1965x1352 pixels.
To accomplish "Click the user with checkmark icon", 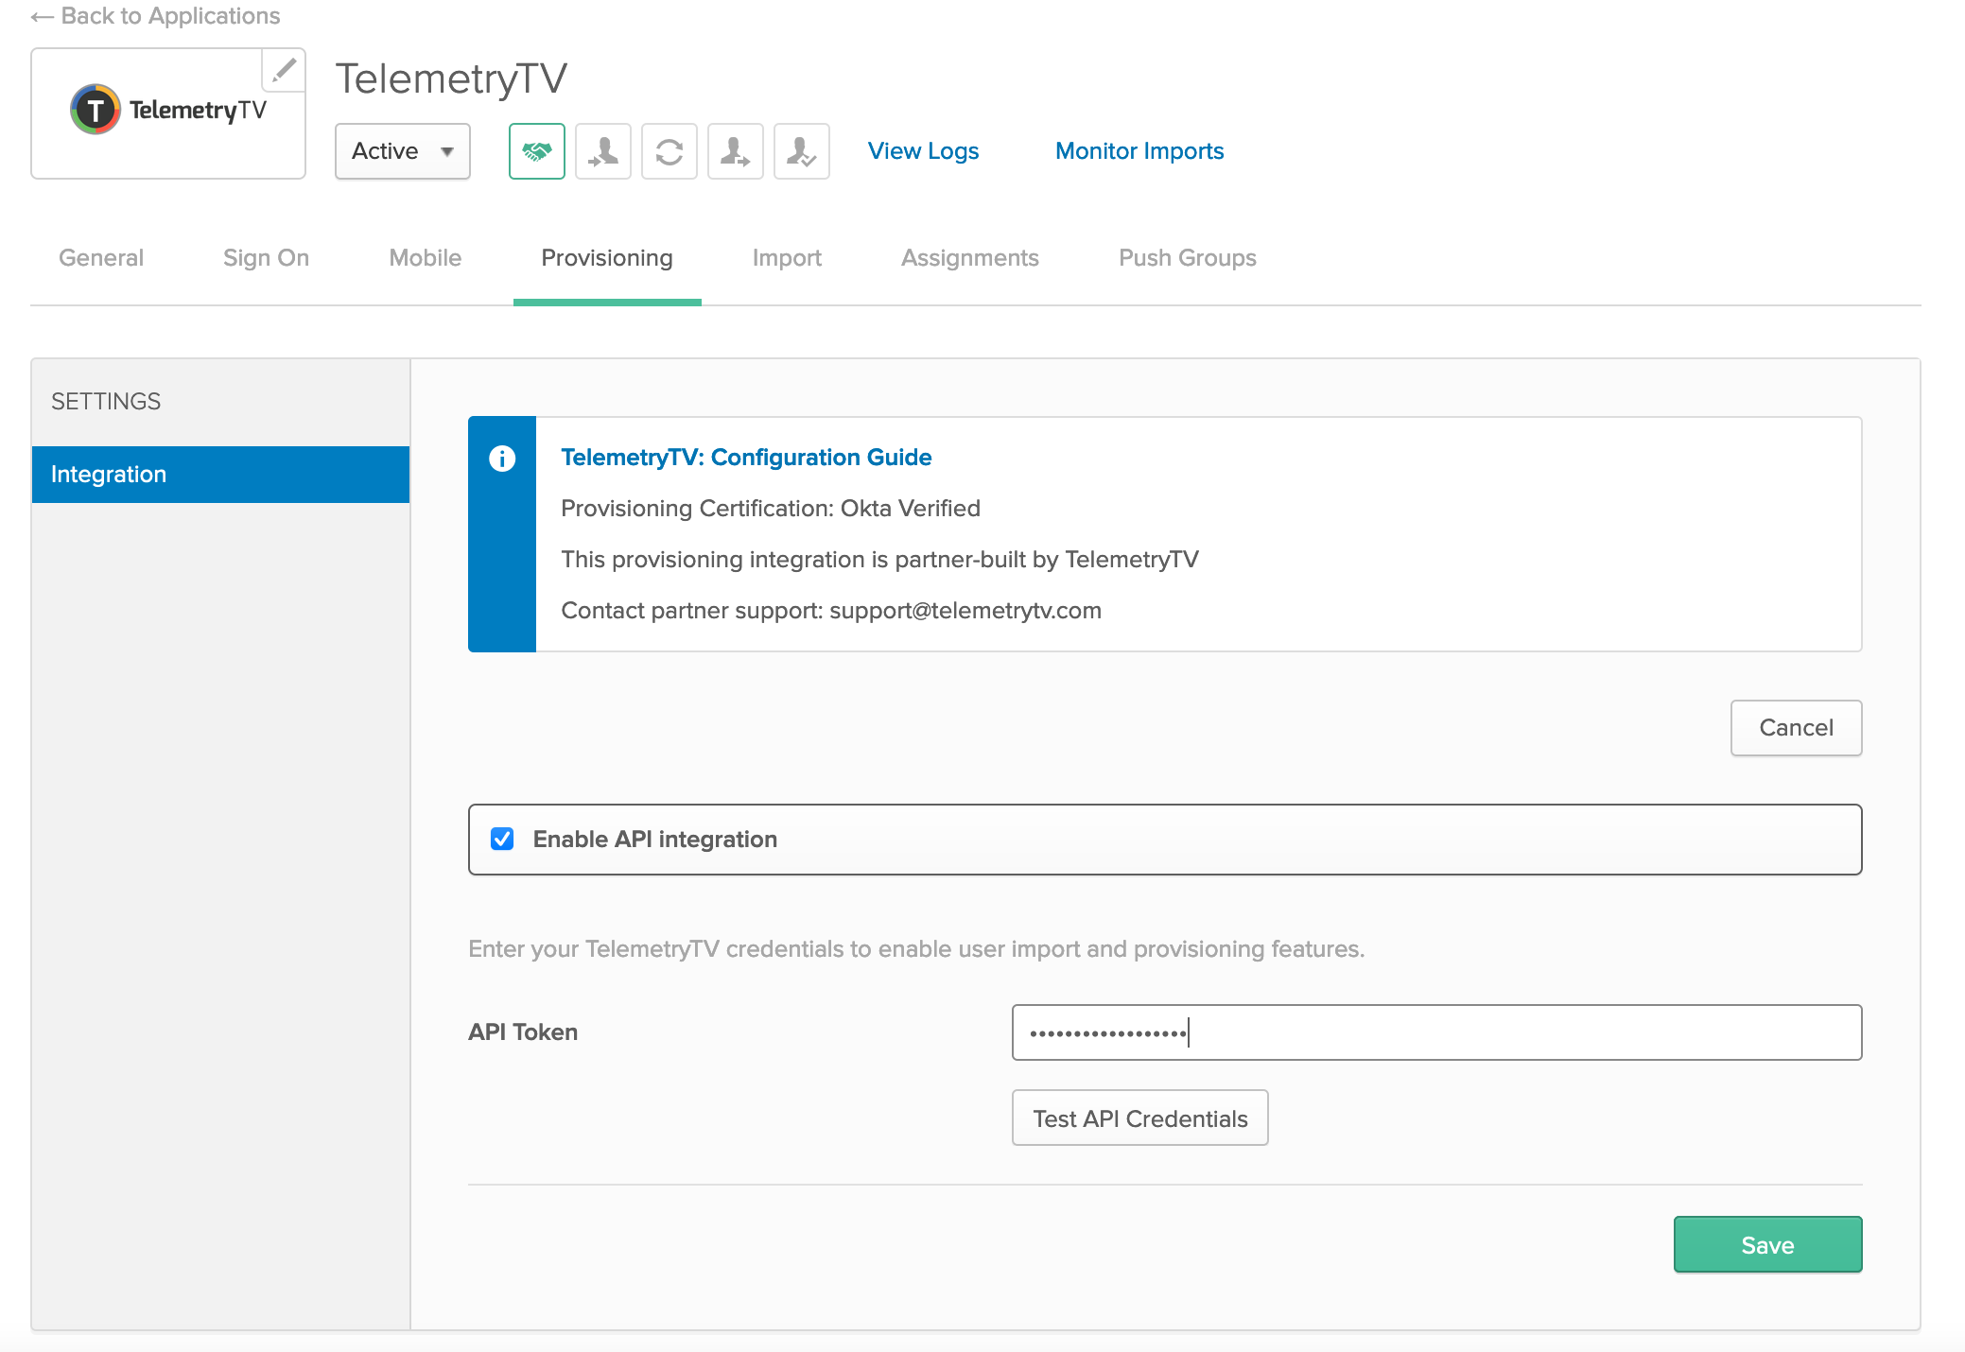I will click(801, 151).
